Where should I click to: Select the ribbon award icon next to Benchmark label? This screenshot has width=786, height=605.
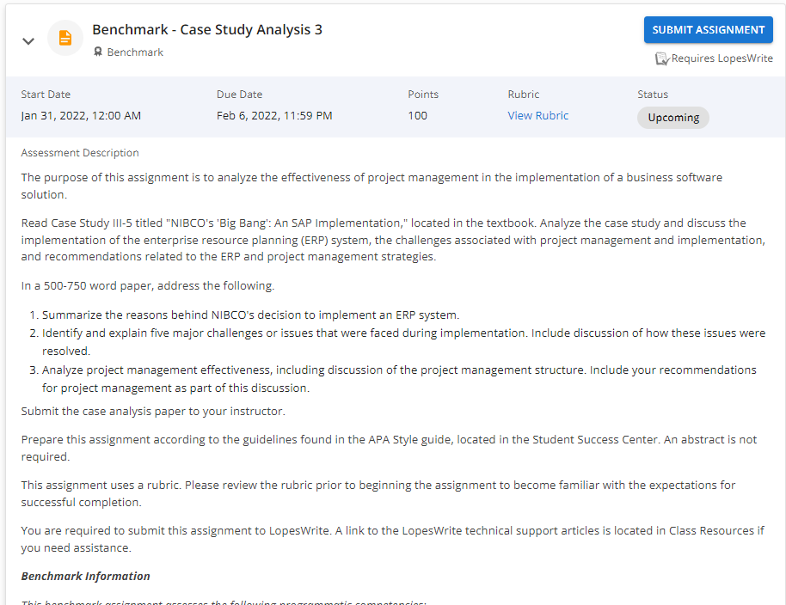pyautogui.click(x=98, y=52)
